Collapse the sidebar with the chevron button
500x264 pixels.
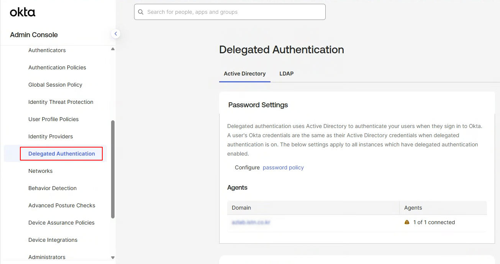(116, 34)
